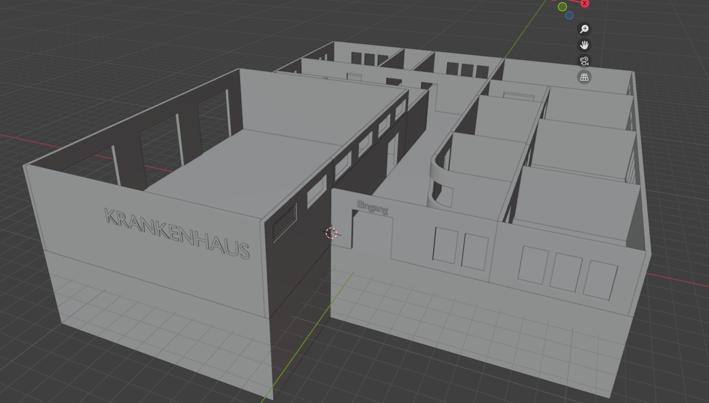Click the zoom magnifier viewport icon
The height and width of the screenshot is (403, 709).
coord(584,29)
